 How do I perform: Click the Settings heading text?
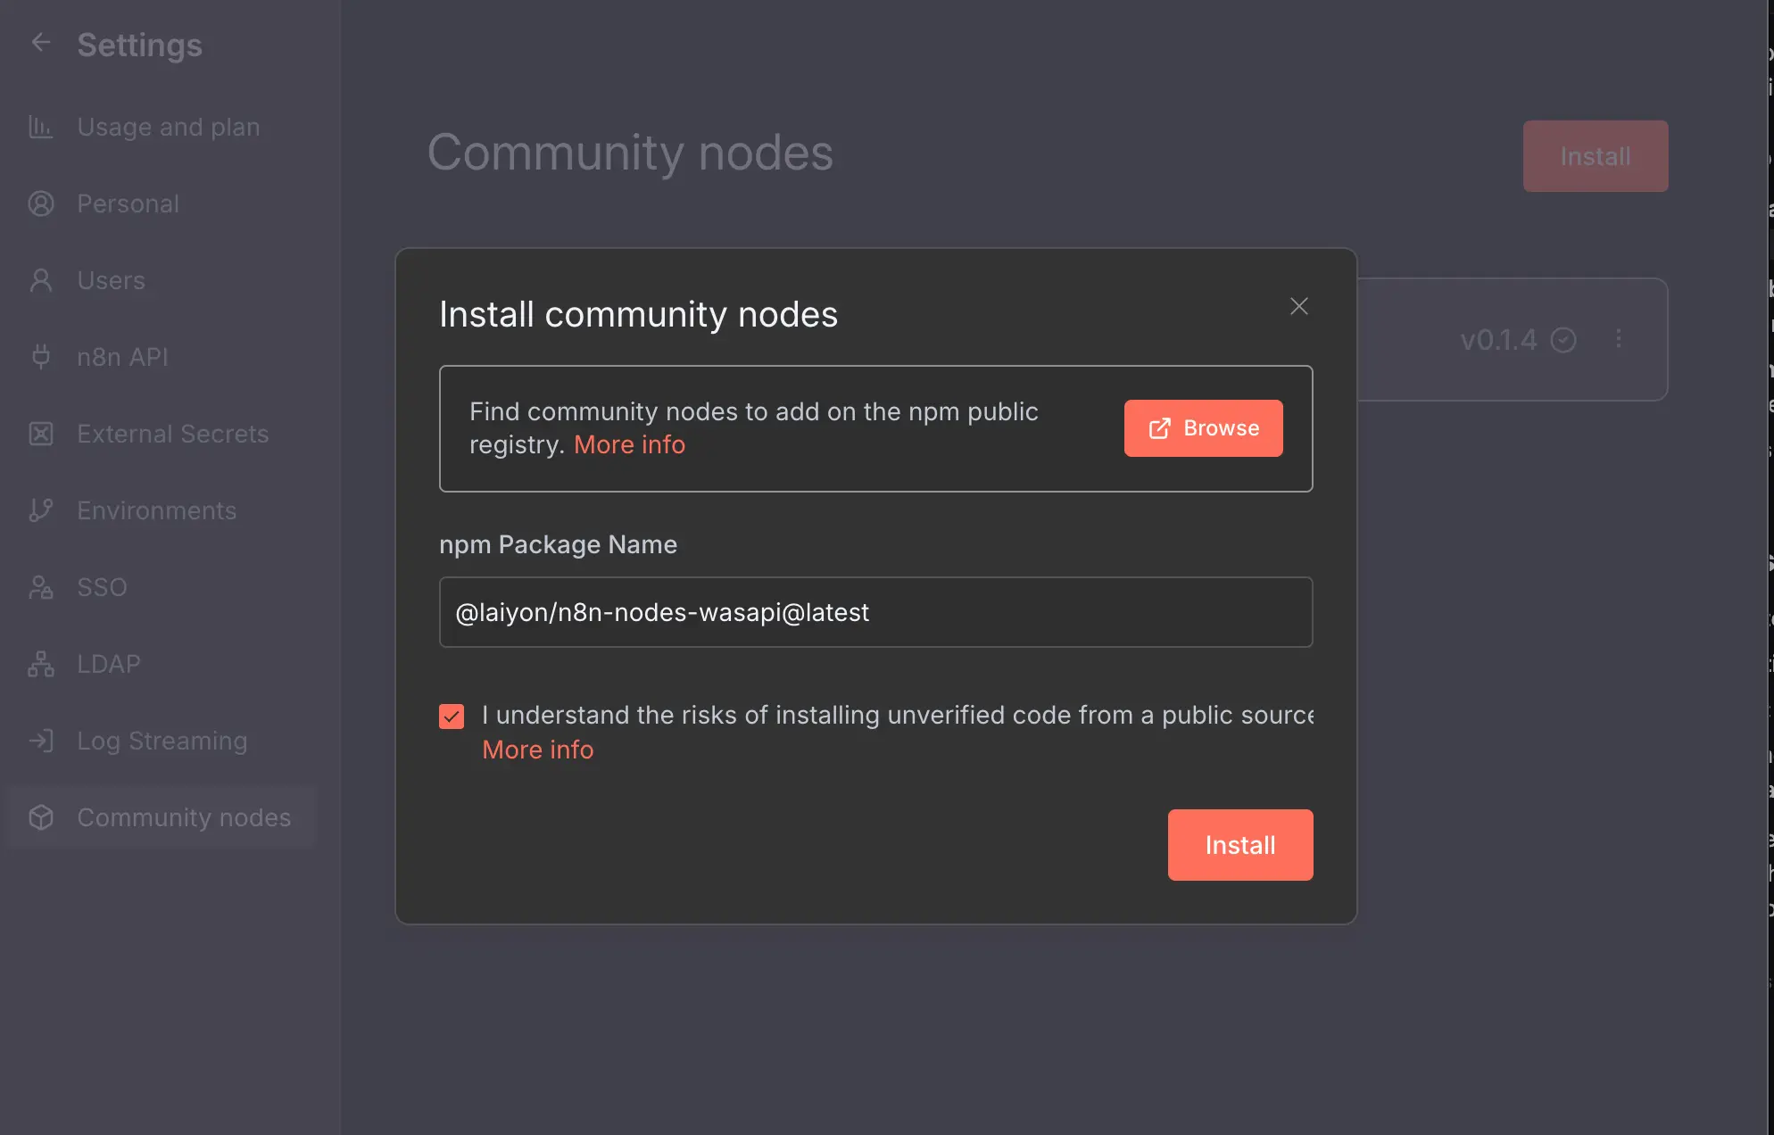pyautogui.click(x=140, y=45)
